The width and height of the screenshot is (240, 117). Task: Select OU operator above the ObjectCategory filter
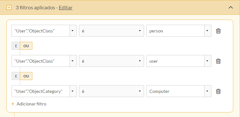point(26,76)
